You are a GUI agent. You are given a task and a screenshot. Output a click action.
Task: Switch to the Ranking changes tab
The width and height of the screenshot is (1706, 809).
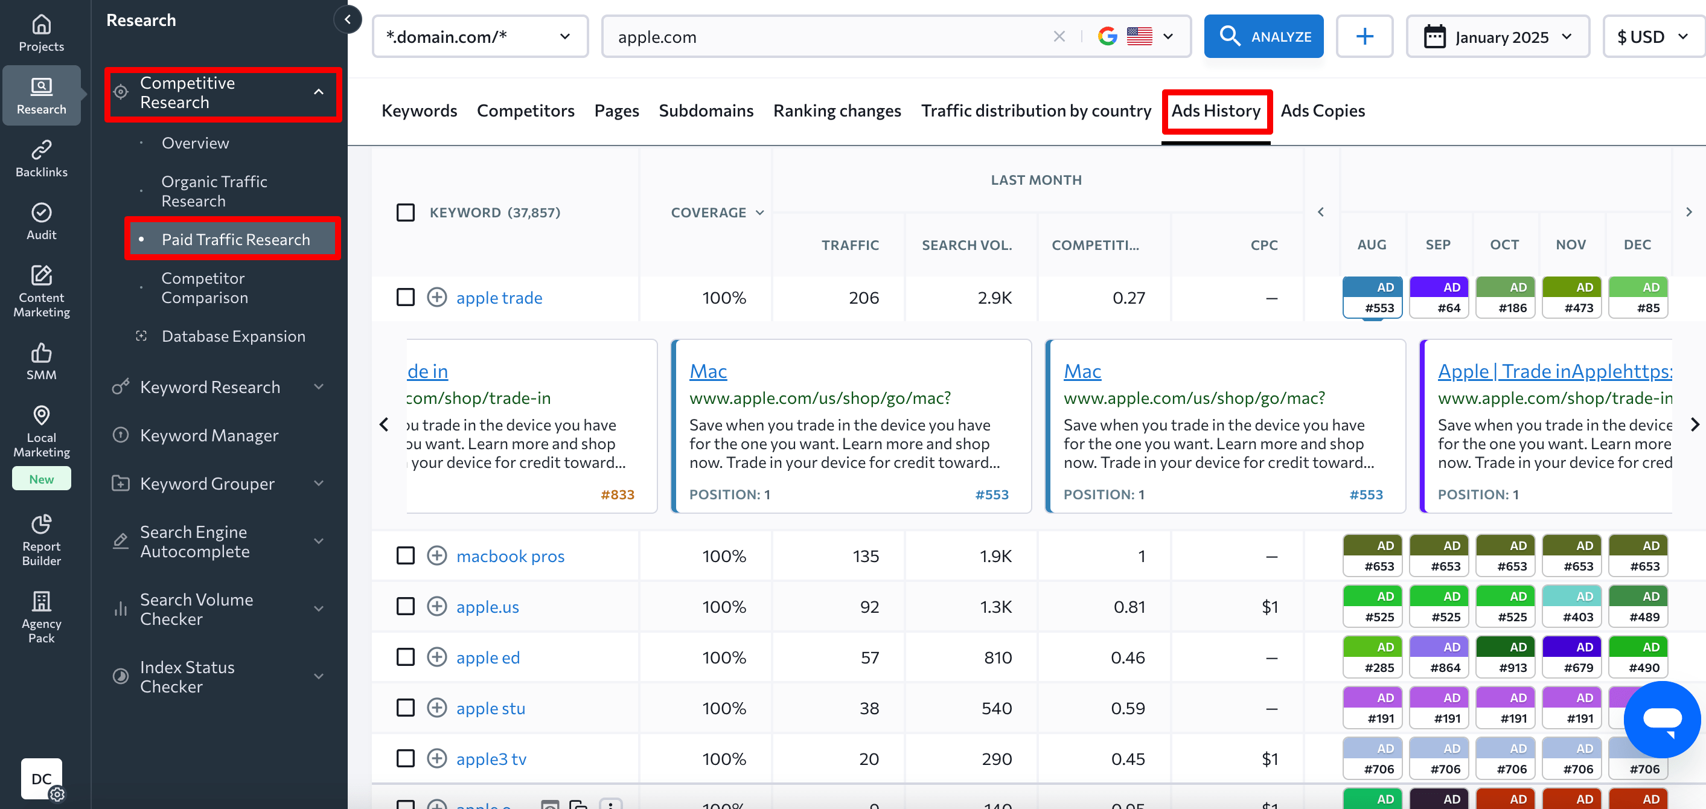(x=837, y=110)
